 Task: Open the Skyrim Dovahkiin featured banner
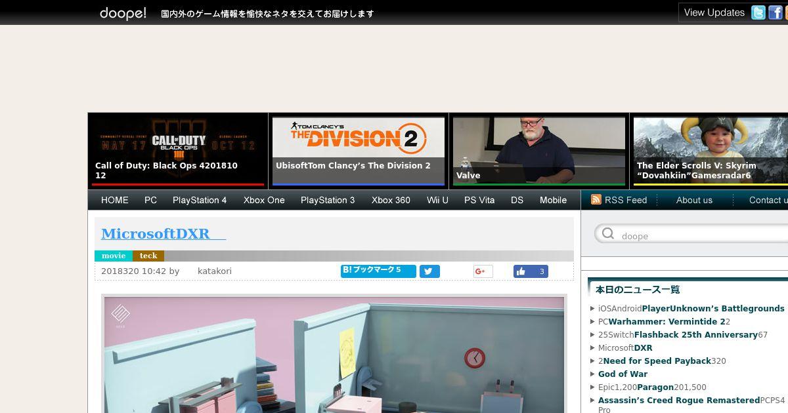pyautogui.click(x=710, y=151)
